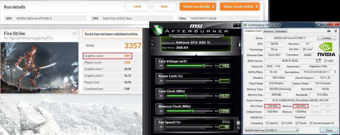The height and width of the screenshot is (135, 340).
Task: Click the CPU Intel Core i3/i5/i7 field
Action: coord(132,18)
